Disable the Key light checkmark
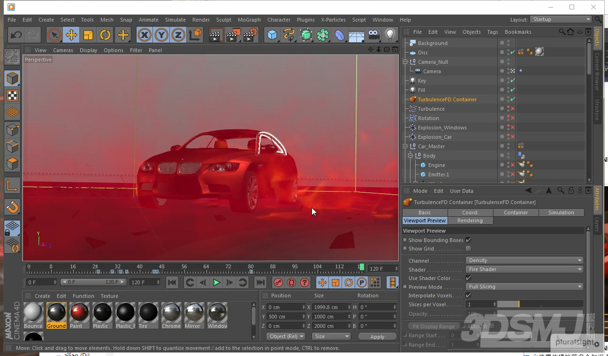This screenshot has height=356, width=608. (x=513, y=81)
